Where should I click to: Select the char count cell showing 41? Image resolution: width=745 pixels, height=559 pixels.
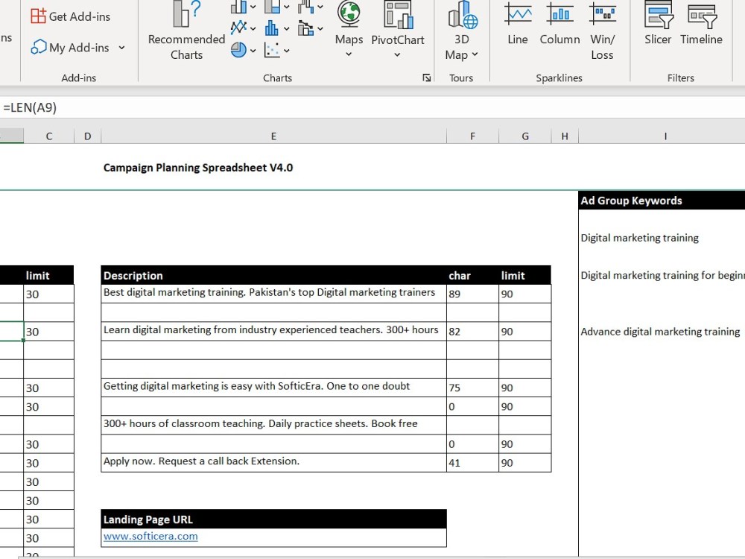pos(473,463)
